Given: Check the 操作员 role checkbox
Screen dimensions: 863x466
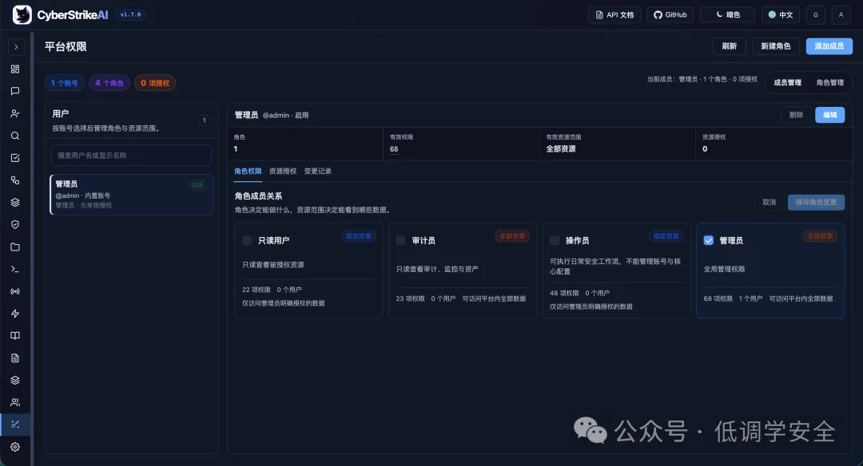Looking at the screenshot, I should 555,240.
